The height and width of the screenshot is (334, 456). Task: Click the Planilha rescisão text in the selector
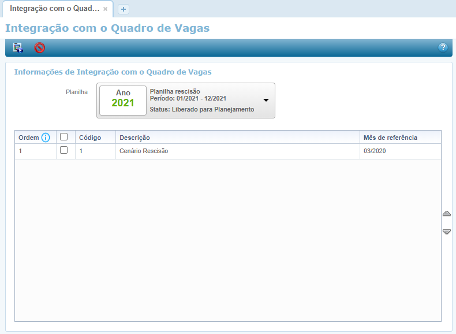(x=175, y=91)
